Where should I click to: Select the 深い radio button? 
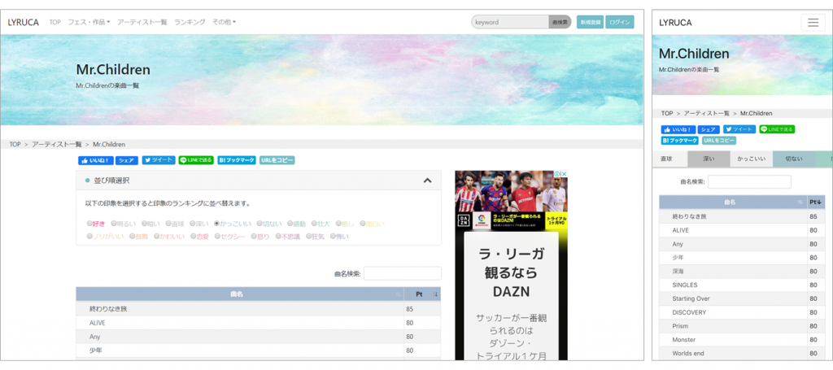(x=192, y=224)
